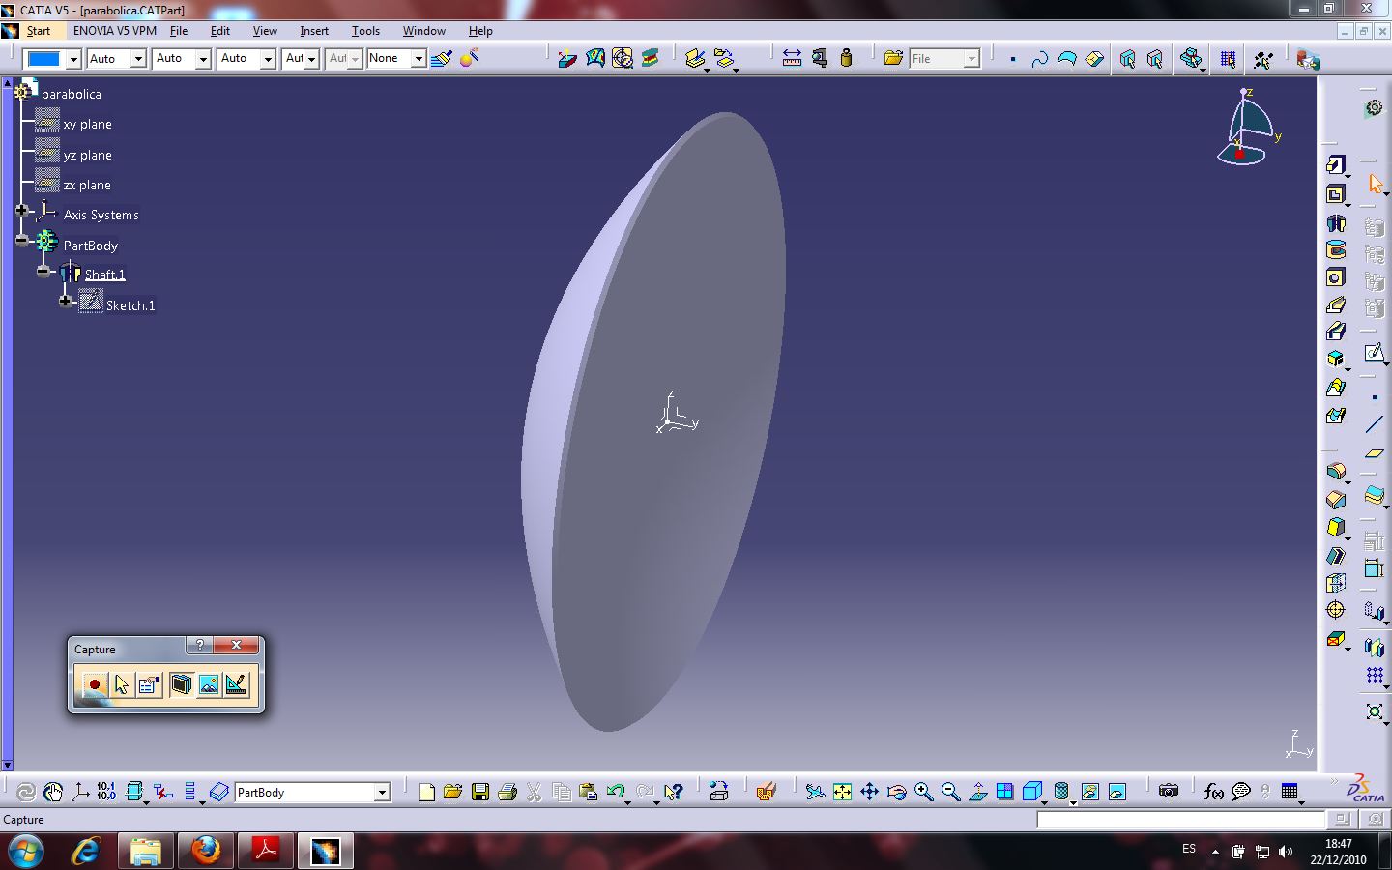Select the Chamfer tool icon
The height and width of the screenshot is (870, 1392).
click(x=1336, y=500)
